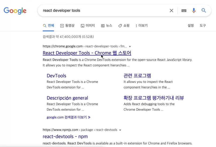Open 도구 search tools
This screenshot has height=147, width=216.
(203, 25)
